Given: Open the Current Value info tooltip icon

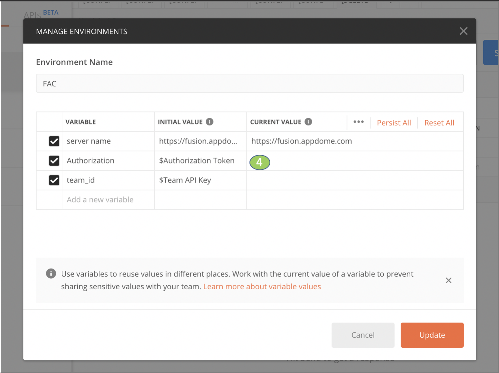Looking at the screenshot, I should pyautogui.click(x=309, y=121).
